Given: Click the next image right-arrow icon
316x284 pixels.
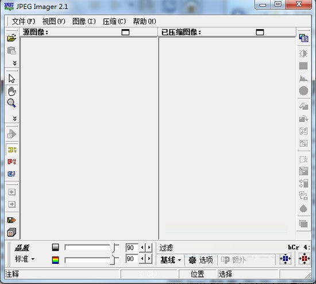Looking at the screenshot, I should [x=12, y=204].
